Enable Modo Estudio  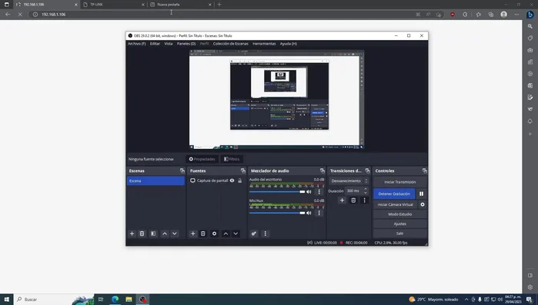point(399,214)
